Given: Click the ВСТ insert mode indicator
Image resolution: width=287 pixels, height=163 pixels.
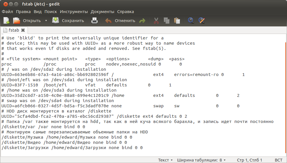Looking at the screenshot, I should click(x=279, y=160).
